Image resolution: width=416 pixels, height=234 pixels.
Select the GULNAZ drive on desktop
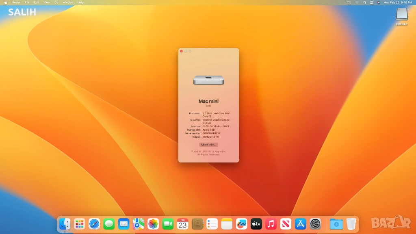click(401, 15)
